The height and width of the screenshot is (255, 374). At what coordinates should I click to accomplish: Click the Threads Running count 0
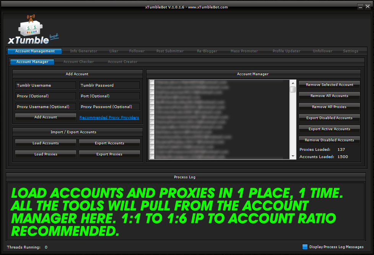[46, 247]
